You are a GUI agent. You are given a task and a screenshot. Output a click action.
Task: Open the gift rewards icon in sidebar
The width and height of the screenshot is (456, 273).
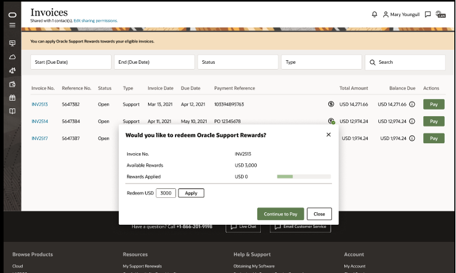pyautogui.click(x=12, y=98)
